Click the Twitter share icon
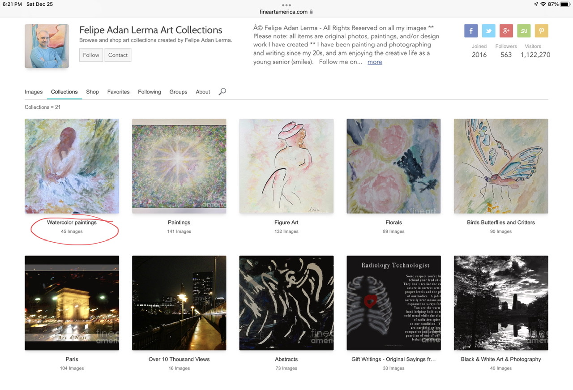The height and width of the screenshot is (390, 573). point(488,31)
